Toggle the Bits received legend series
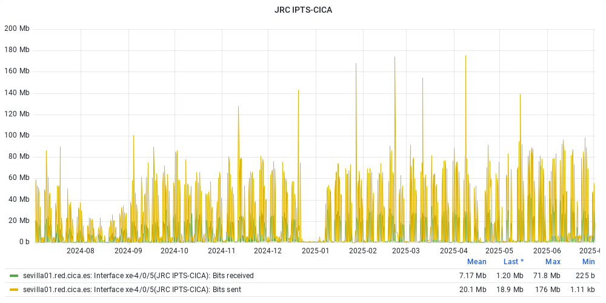The image size is (606, 303). tap(138, 276)
